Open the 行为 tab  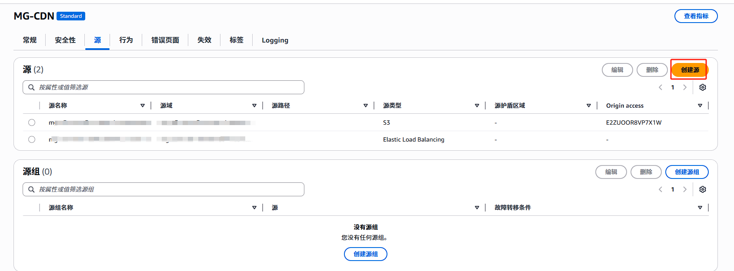pyautogui.click(x=126, y=40)
